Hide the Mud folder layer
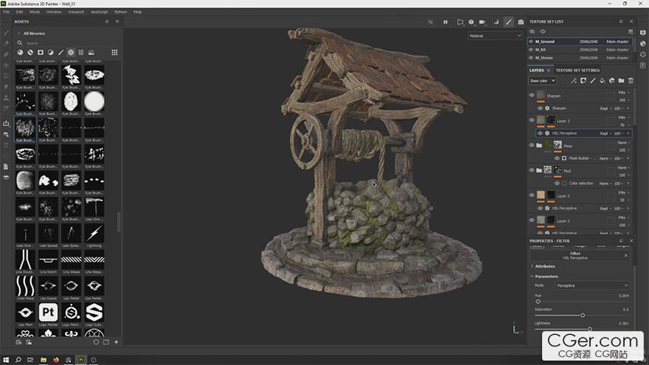The height and width of the screenshot is (365, 649). pos(532,170)
